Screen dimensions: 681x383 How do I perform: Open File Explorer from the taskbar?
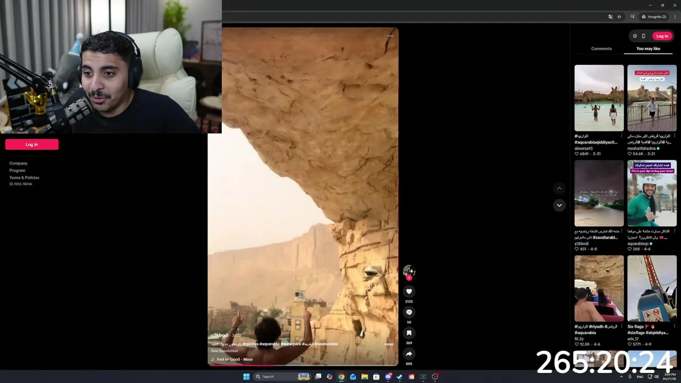coord(364,377)
